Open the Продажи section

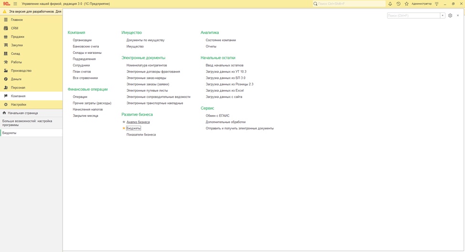(18, 37)
